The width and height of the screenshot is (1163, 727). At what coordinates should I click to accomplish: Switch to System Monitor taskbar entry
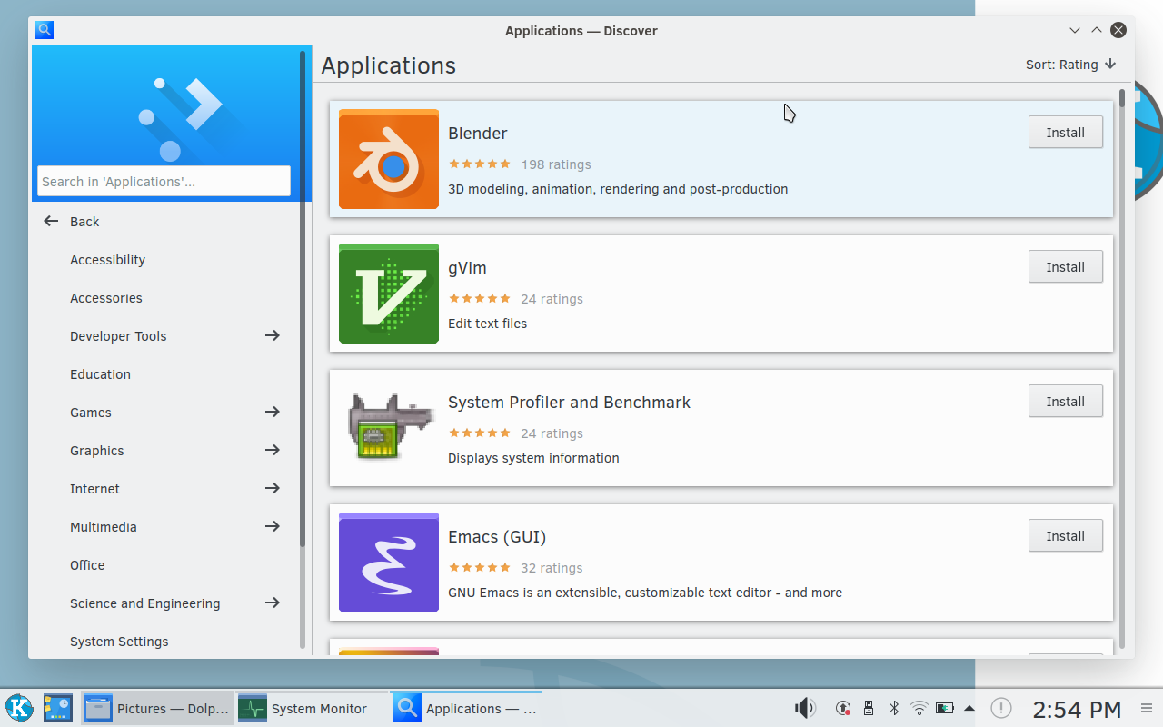[312, 708]
